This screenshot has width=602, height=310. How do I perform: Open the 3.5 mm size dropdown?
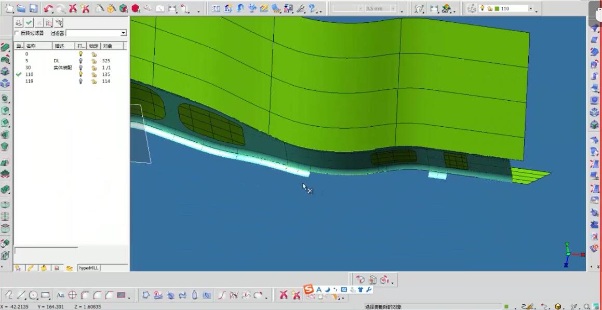393,9
